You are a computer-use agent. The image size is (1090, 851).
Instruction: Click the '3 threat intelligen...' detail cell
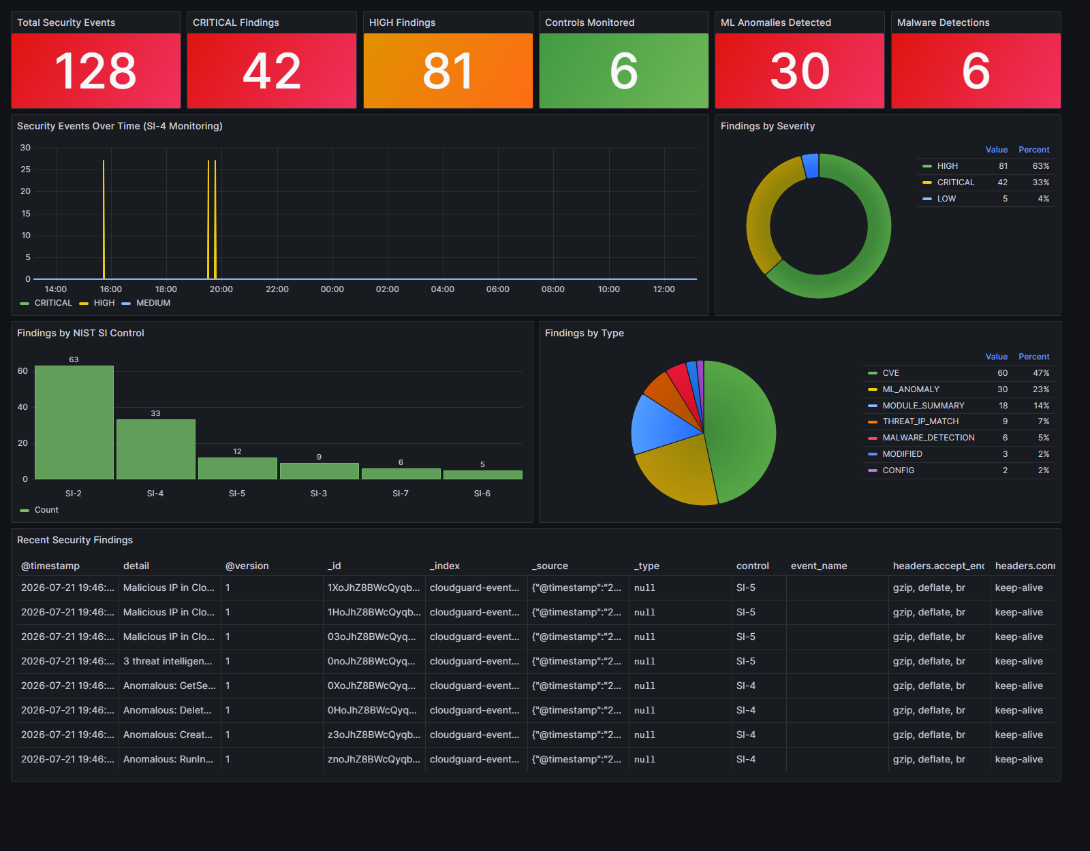tap(170, 661)
